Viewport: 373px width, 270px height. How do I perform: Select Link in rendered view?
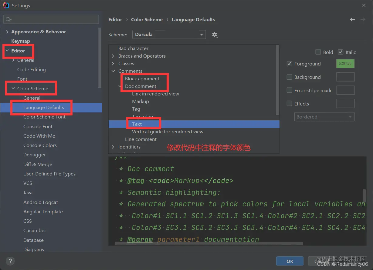pyautogui.click(x=155, y=94)
